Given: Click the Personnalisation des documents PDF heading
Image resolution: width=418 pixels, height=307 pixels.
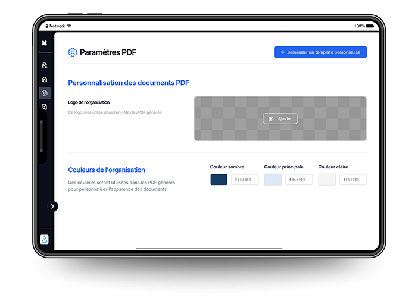Looking at the screenshot, I should (x=129, y=83).
